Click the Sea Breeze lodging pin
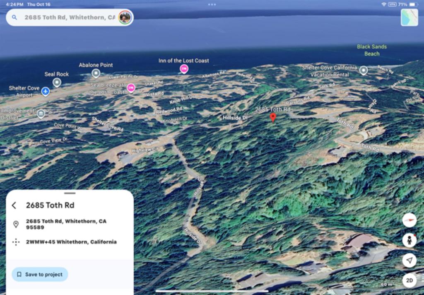This screenshot has width=424, height=295. pos(131,87)
